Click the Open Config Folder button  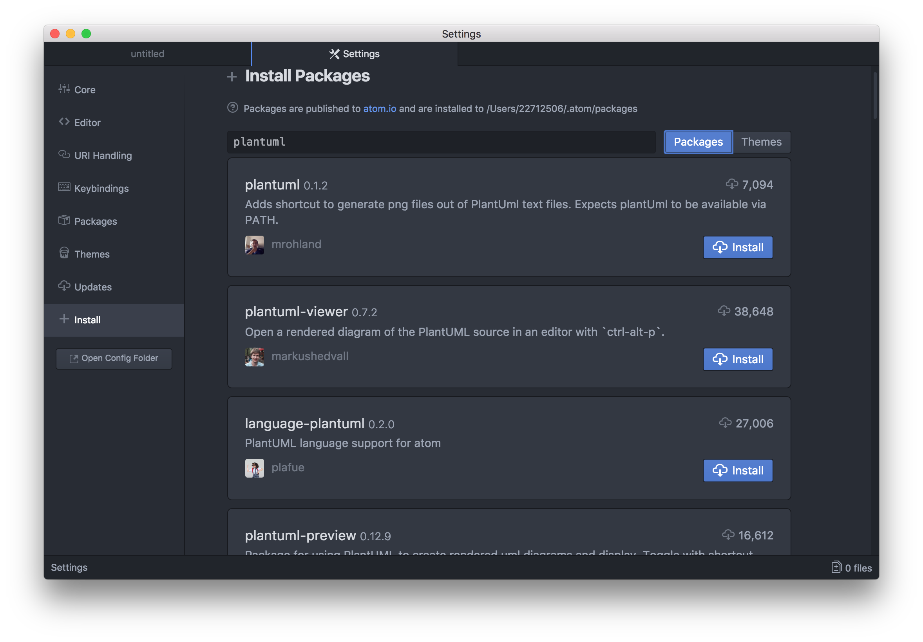click(x=114, y=358)
